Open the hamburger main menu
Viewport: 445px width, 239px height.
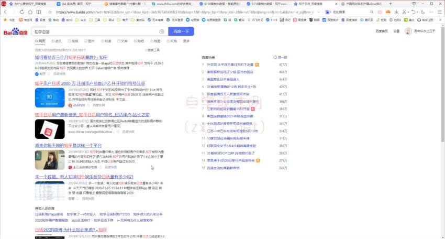pyautogui.click(x=440, y=12)
